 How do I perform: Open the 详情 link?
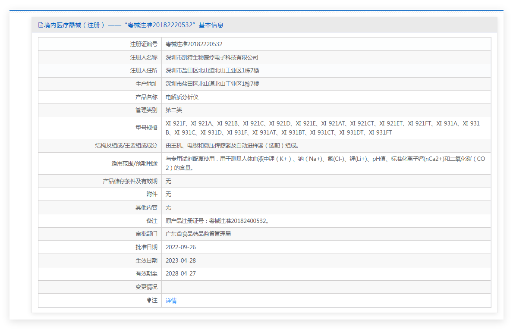pyautogui.click(x=171, y=301)
